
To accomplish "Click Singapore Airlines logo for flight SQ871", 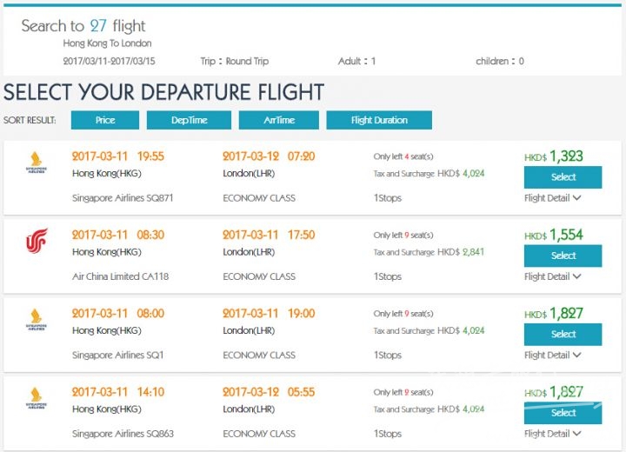I will click(x=36, y=163).
